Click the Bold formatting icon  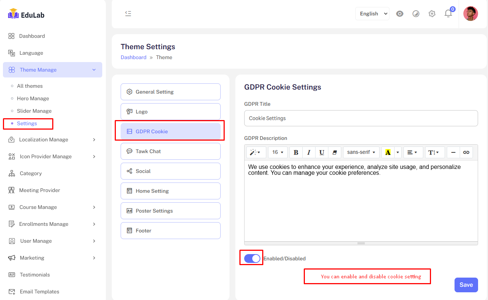296,152
